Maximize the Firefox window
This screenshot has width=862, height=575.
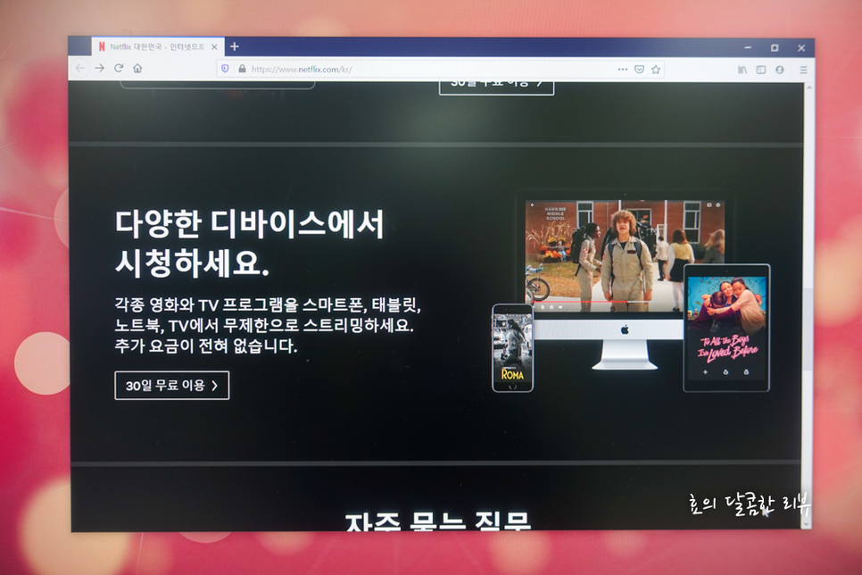(774, 48)
